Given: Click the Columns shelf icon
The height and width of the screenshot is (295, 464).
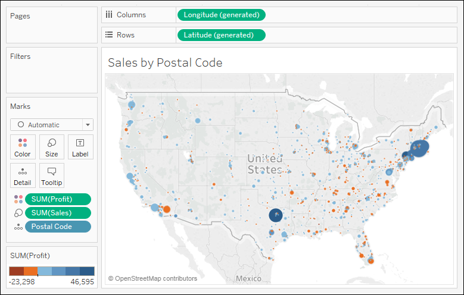Looking at the screenshot, I should (x=109, y=14).
